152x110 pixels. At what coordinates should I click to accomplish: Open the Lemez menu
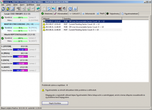pos(9,5)
